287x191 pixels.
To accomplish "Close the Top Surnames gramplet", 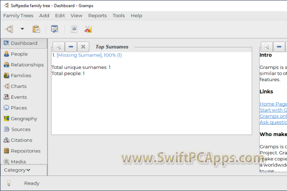I will (x=83, y=47).
